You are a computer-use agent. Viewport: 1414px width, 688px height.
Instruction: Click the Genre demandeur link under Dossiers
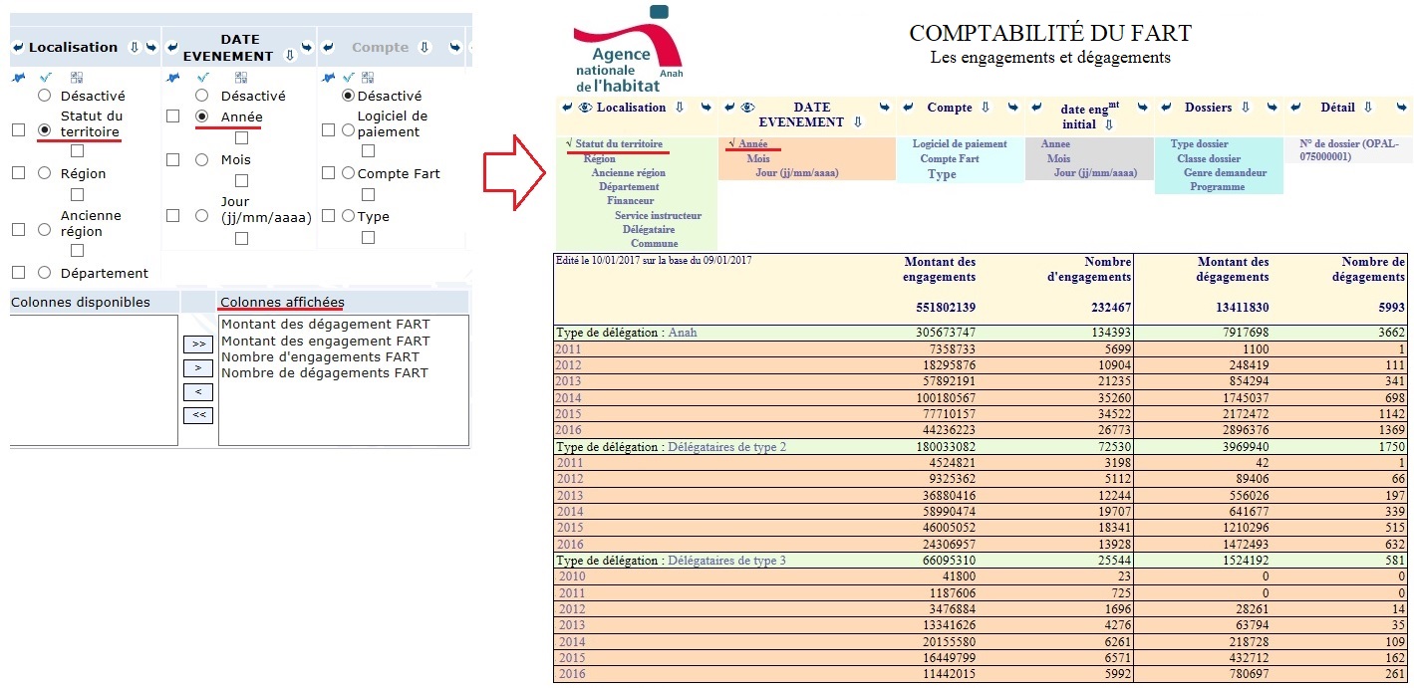coord(1225,172)
